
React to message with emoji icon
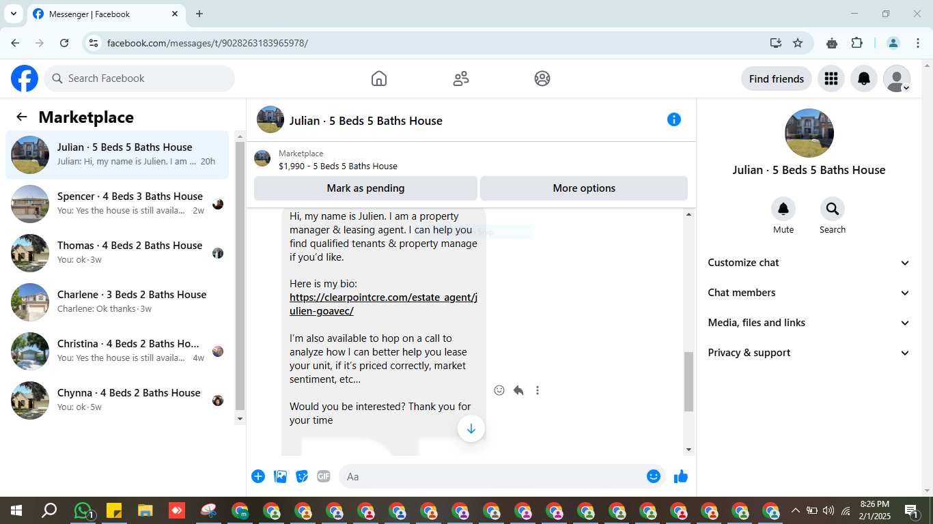click(499, 390)
